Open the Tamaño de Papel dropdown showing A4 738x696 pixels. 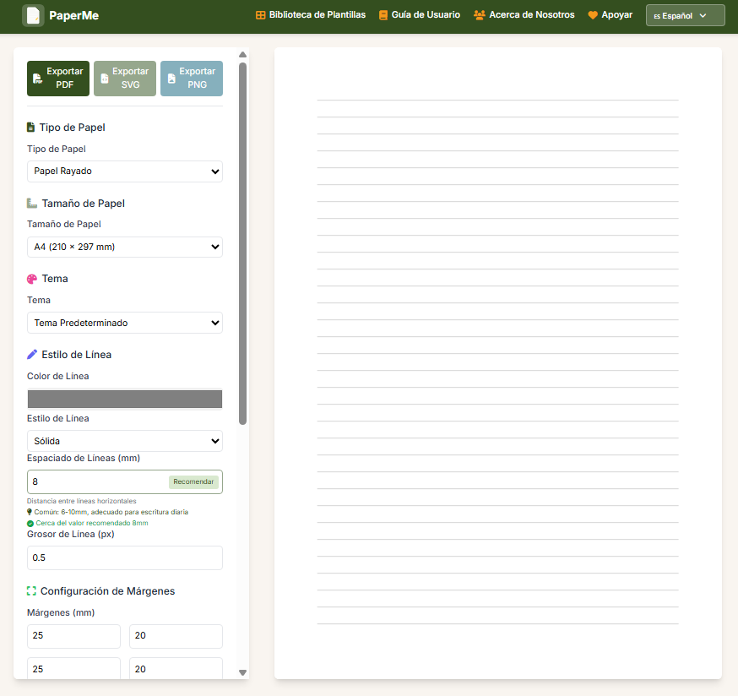[x=124, y=247]
